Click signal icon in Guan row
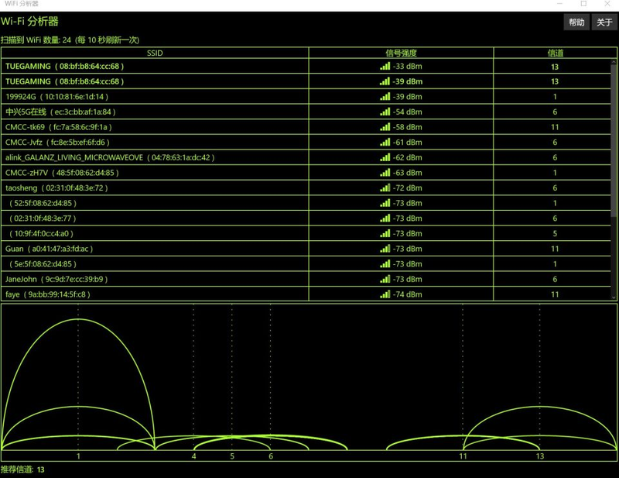Viewport: 619px width, 478px height. tap(385, 249)
